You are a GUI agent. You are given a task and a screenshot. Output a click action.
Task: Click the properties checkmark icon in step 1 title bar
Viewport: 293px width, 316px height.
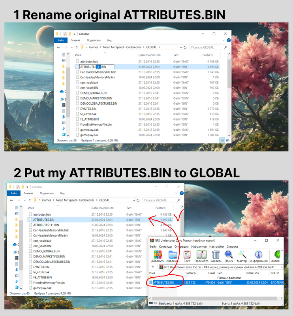click(65, 34)
